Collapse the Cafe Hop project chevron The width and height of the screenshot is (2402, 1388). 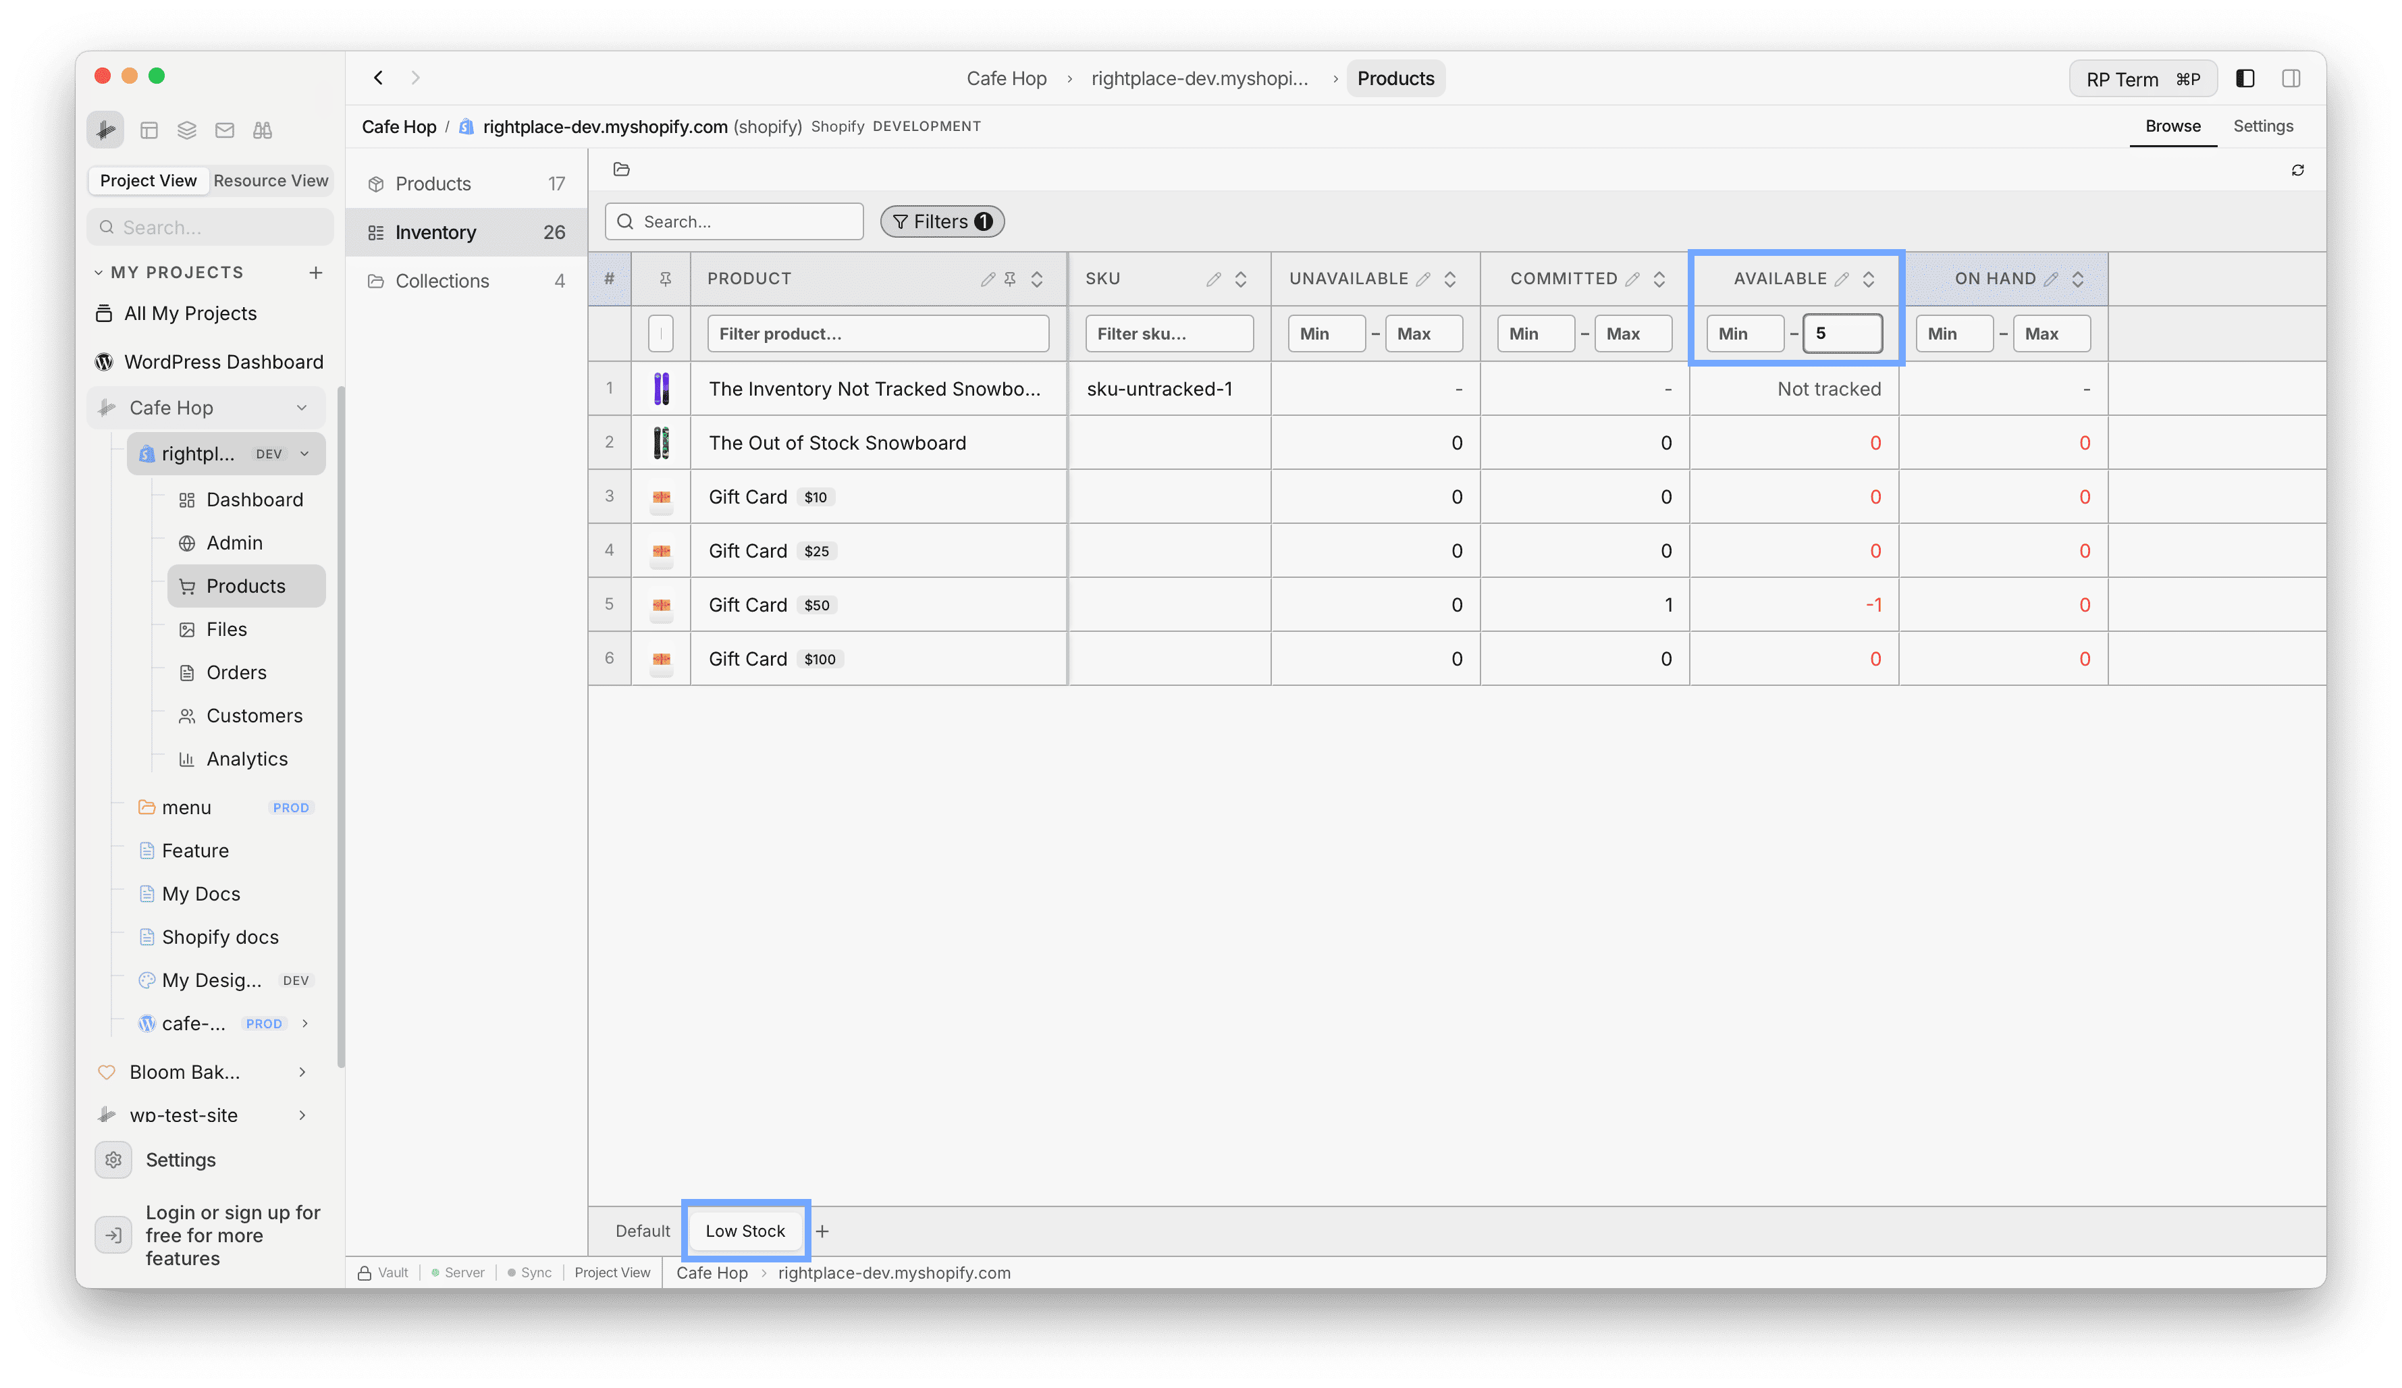pos(302,407)
